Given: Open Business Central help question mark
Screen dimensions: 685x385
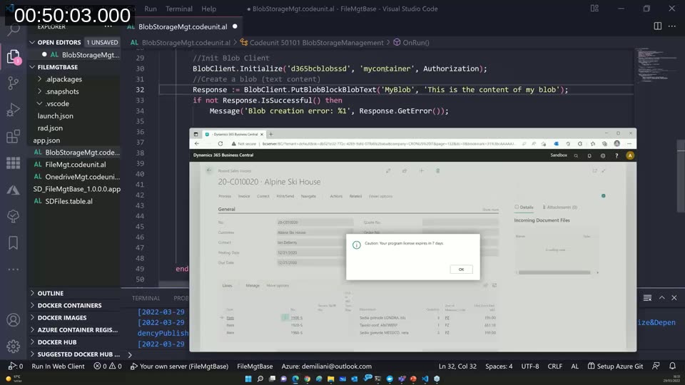Looking at the screenshot, I should [616, 155].
